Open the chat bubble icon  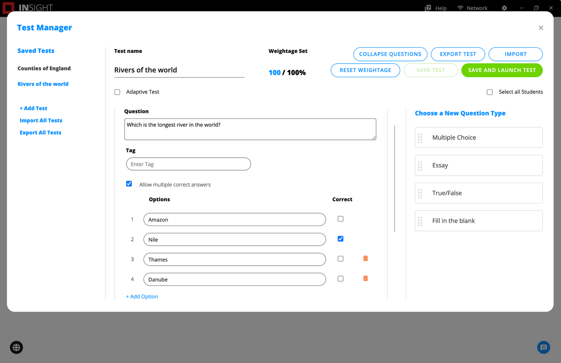click(543, 347)
